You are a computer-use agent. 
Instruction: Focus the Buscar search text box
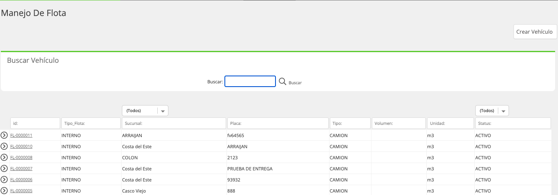pyautogui.click(x=250, y=81)
